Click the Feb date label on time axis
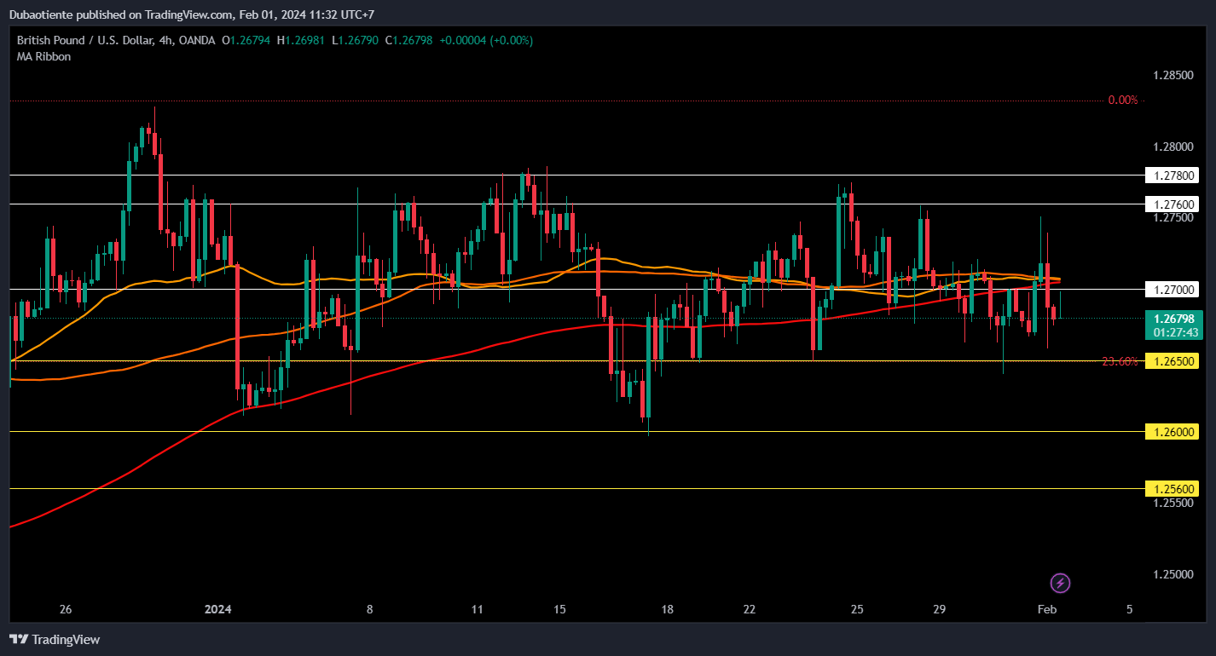1216x656 pixels. pos(1046,609)
